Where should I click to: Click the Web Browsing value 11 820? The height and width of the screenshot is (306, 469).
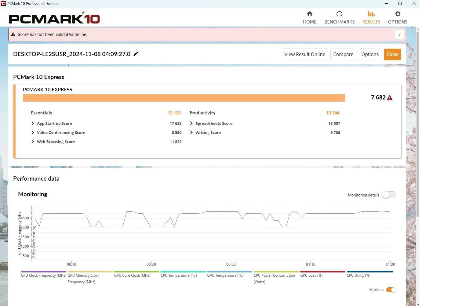(176, 142)
